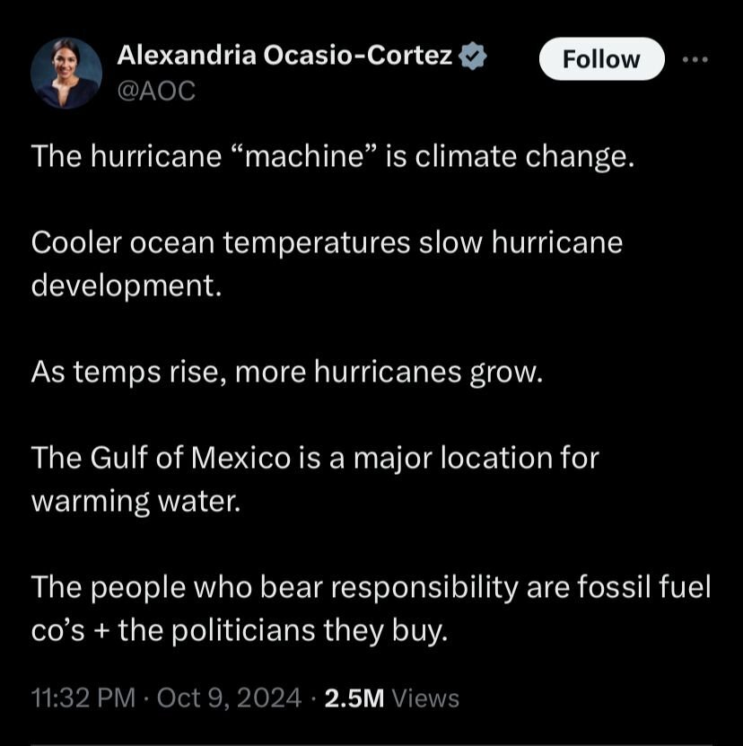Click the line about the hurricane "machine"
Screen dimensions: 743x746
[332, 157]
